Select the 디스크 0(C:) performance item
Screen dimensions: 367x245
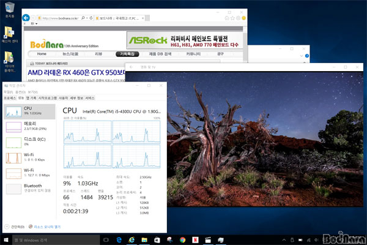pos(29,142)
